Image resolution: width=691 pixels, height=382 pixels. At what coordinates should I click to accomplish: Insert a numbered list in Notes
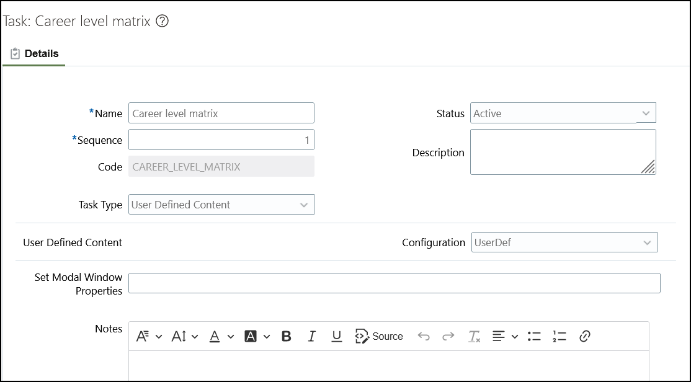[x=559, y=336]
